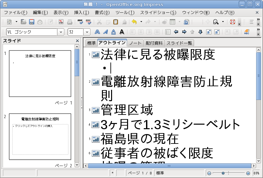Screen dimensions: 263x178
Task: Toggle the Underline text formatting button
Action: pos(113,32)
